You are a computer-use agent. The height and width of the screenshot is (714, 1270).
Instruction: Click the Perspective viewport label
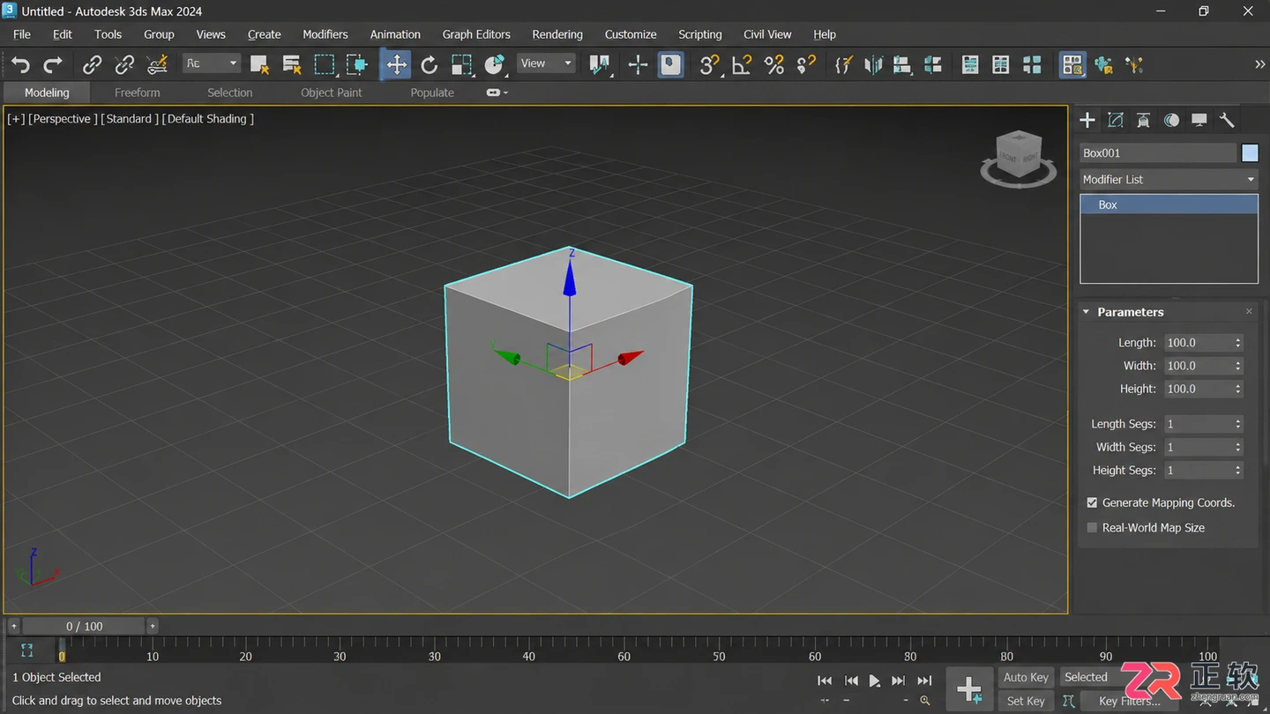[63, 119]
